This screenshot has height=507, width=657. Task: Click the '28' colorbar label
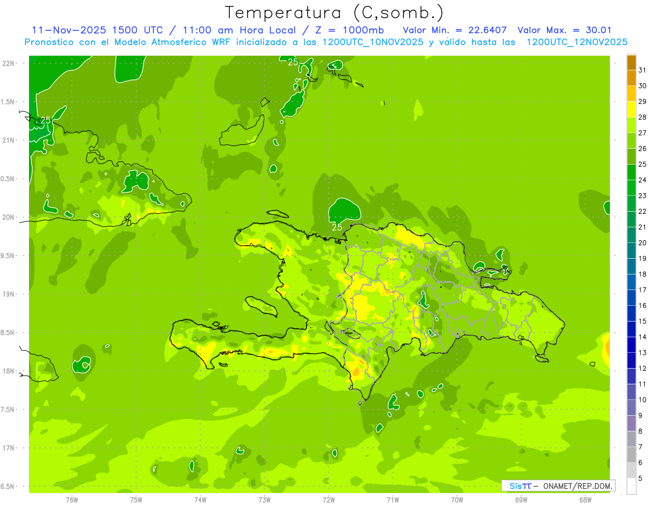pyautogui.click(x=643, y=117)
